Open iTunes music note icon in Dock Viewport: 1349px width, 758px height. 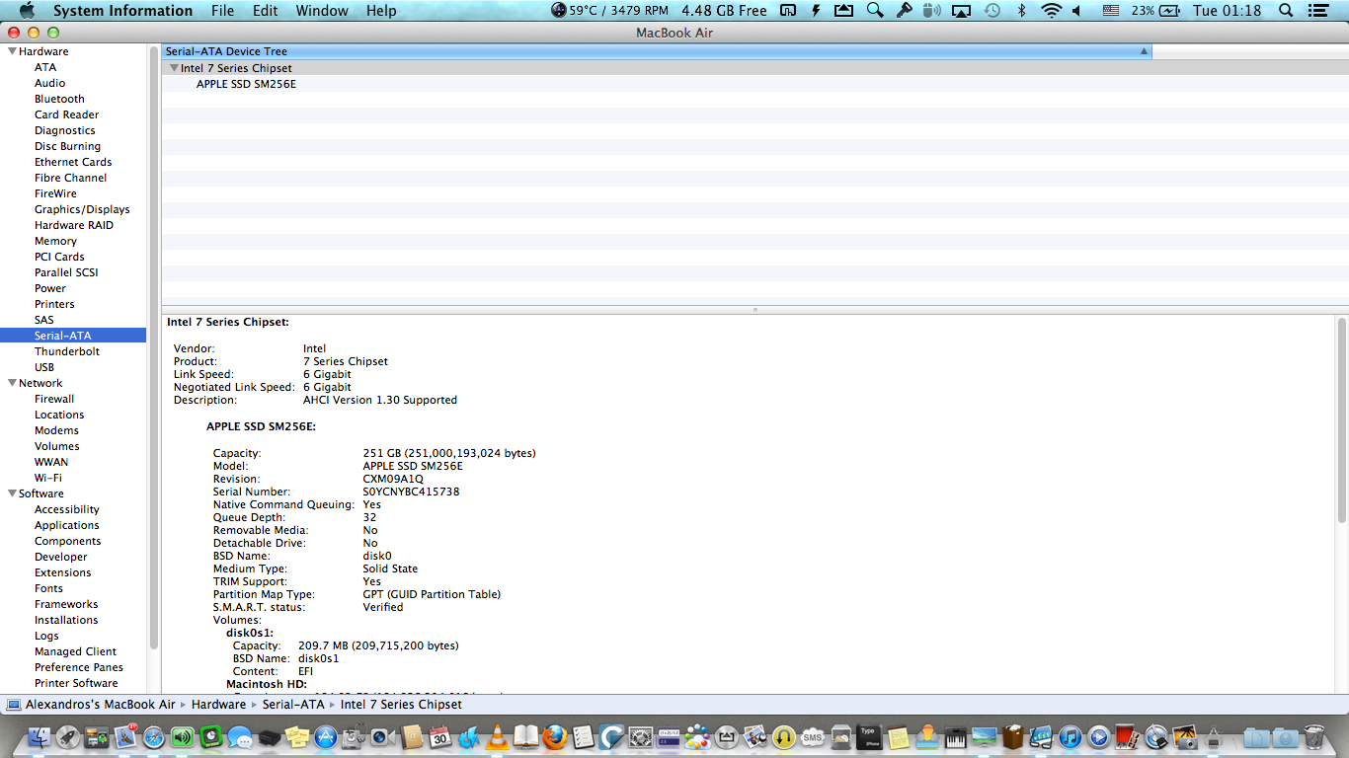coord(1070,737)
